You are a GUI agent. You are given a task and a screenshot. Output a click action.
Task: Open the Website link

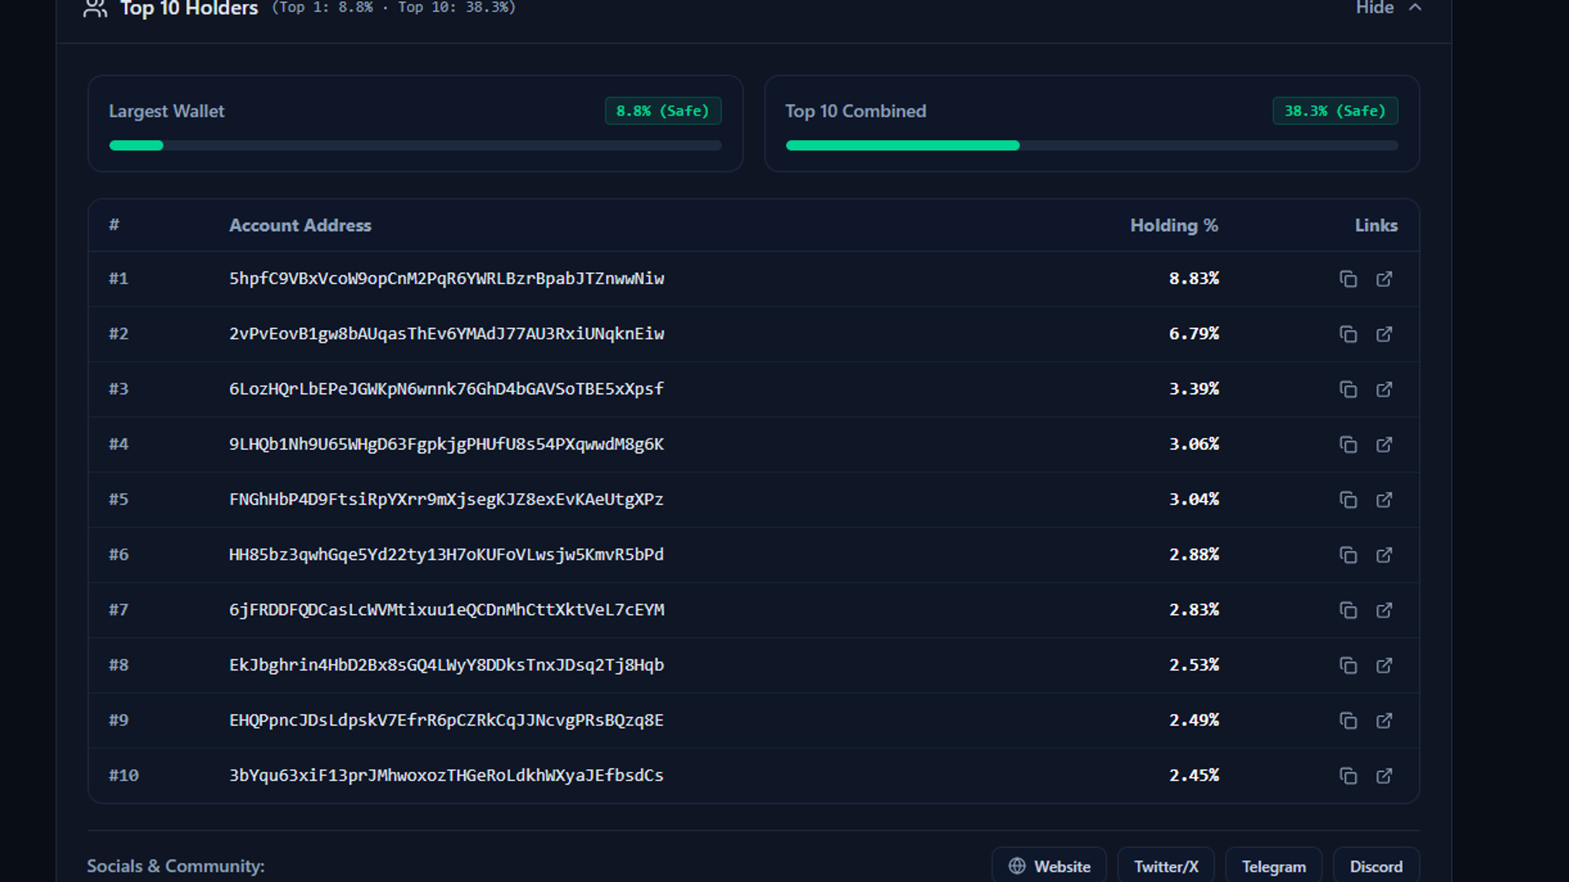1049,866
